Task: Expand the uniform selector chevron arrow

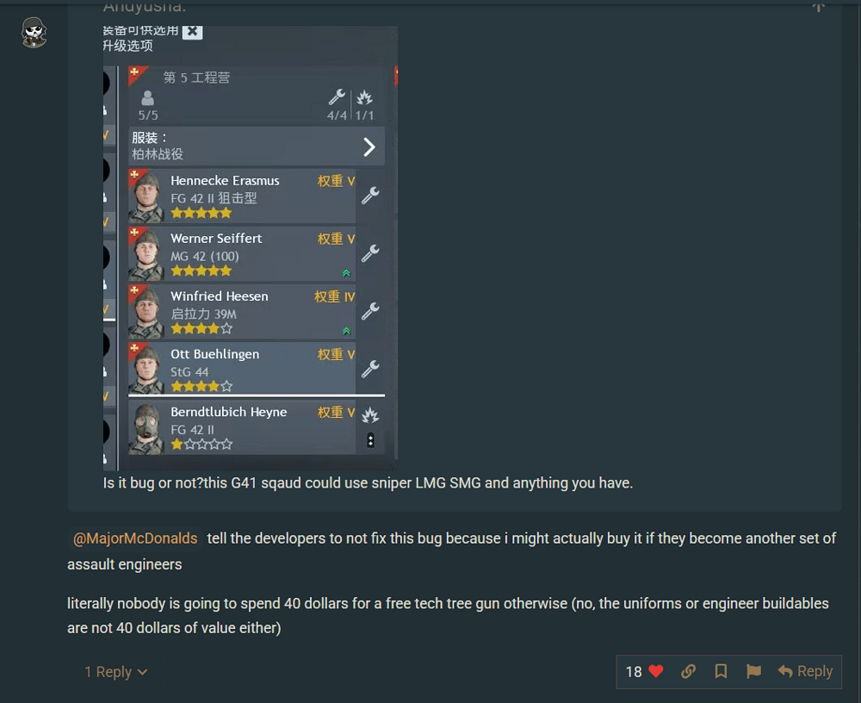Action: pyautogui.click(x=369, y=146)
